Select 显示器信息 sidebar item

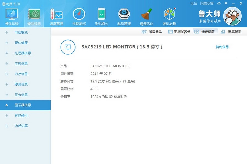[25, 105]
